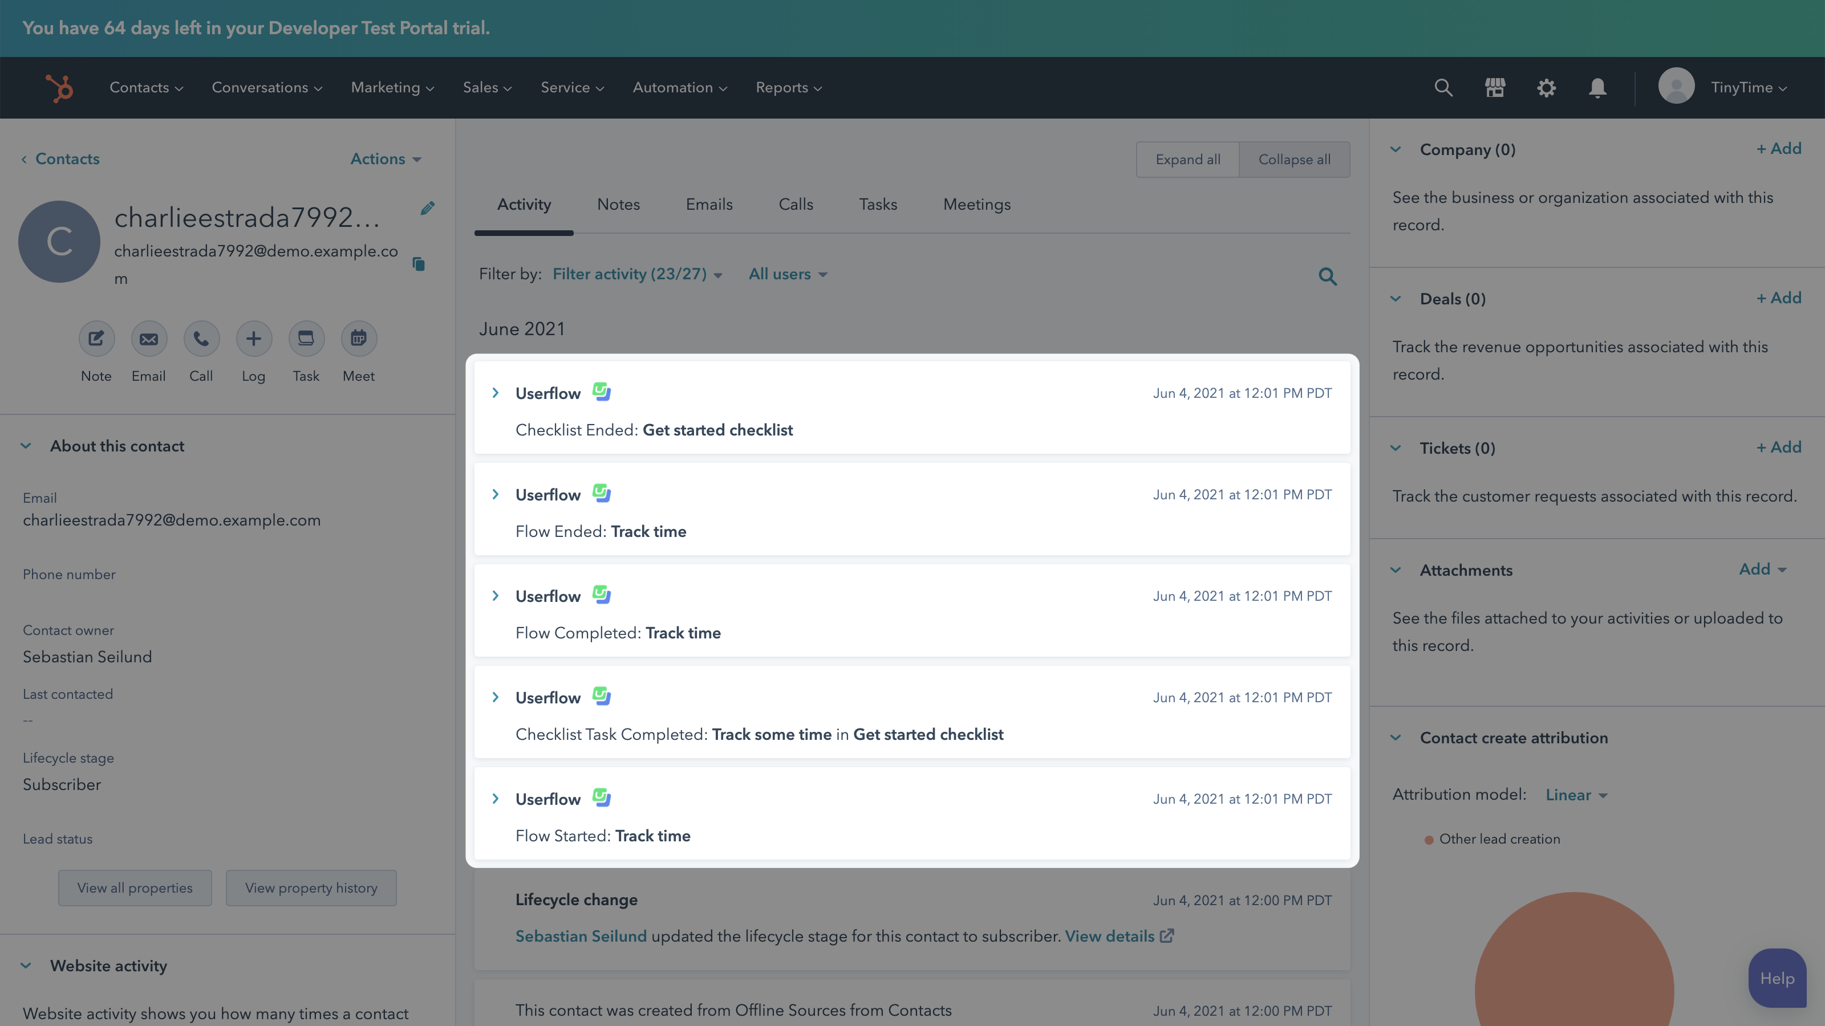Create a note using the Note icon

coord(96,339)
